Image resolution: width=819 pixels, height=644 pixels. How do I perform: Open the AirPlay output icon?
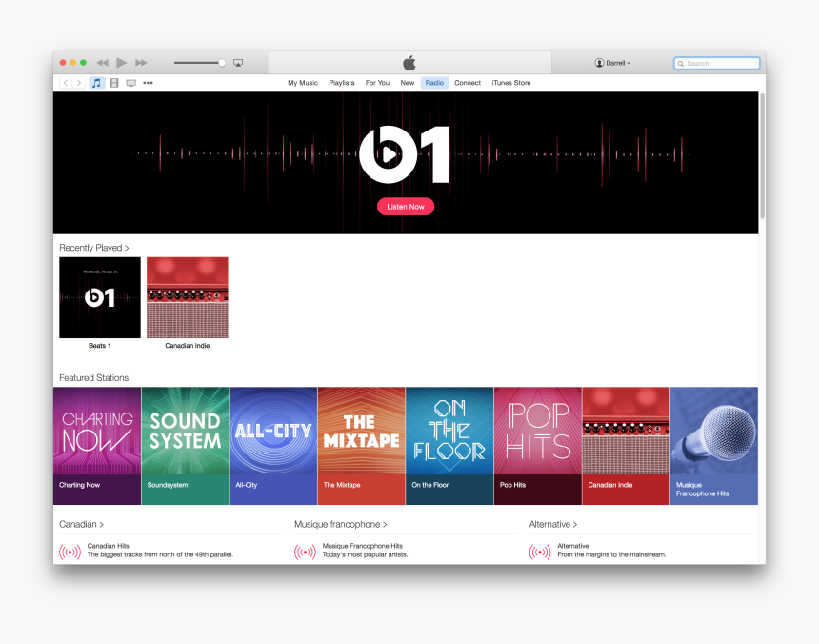pyautogui.click(x=238, y=63)
